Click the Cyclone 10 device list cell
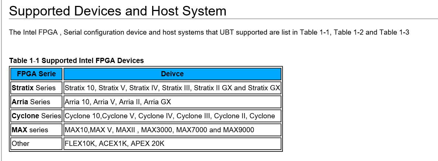Viewport: 438px width, 161px height. [172, 116]
